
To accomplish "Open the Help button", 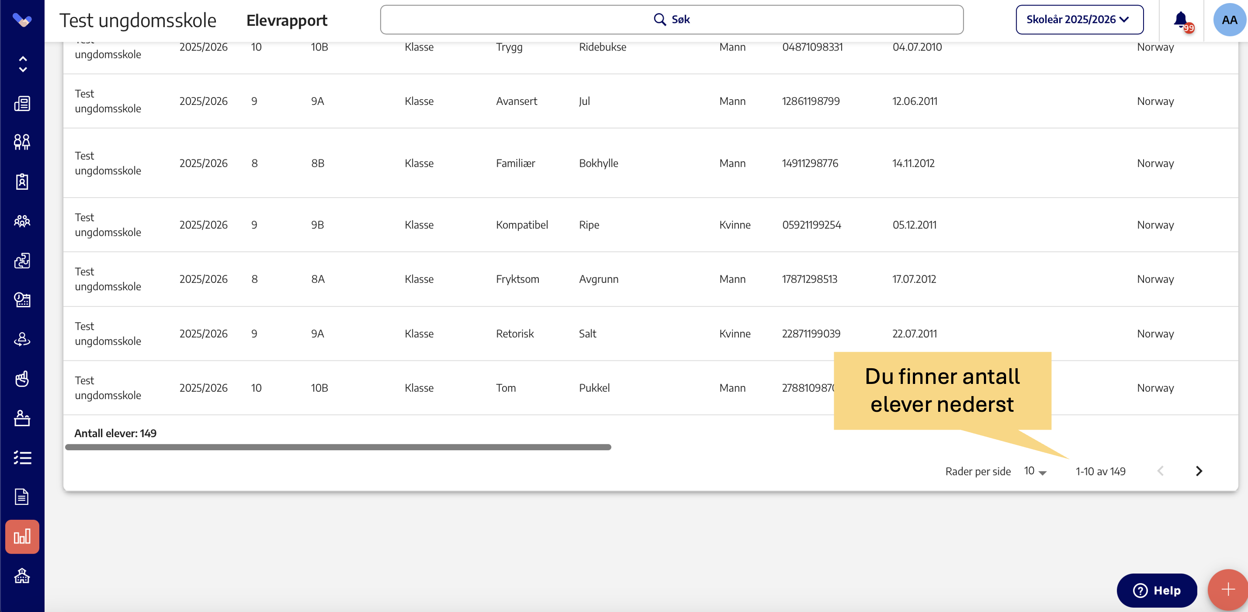I will 1157,590.
